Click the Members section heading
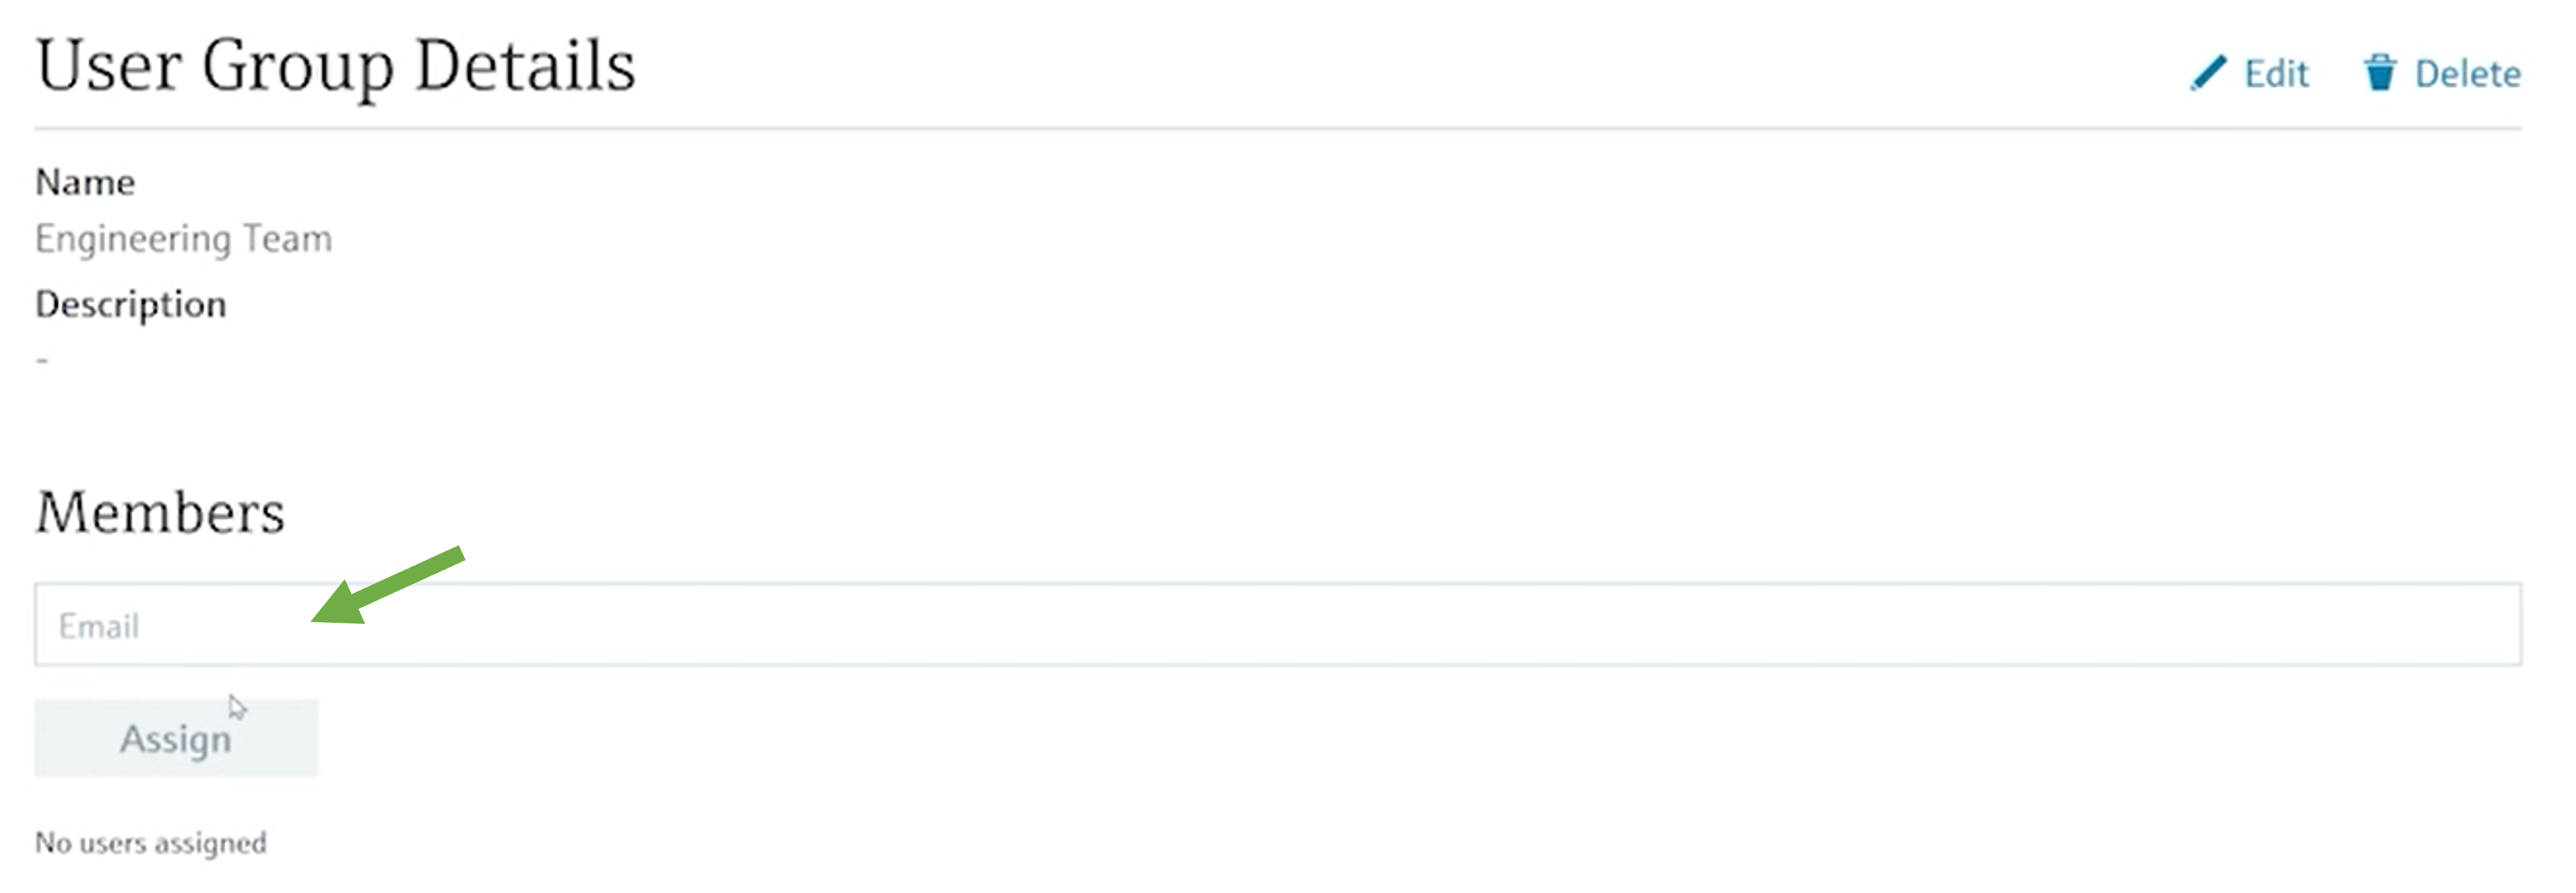Image resolution: width=2576 pixels, height=893 pixels. [x=160, y=512]
